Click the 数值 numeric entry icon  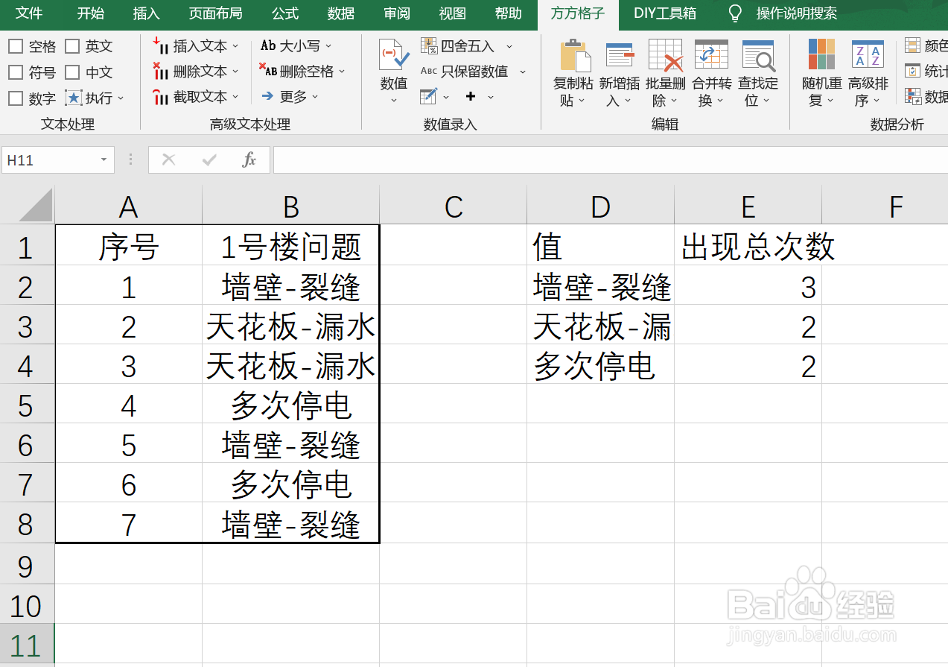click(394, 55)
